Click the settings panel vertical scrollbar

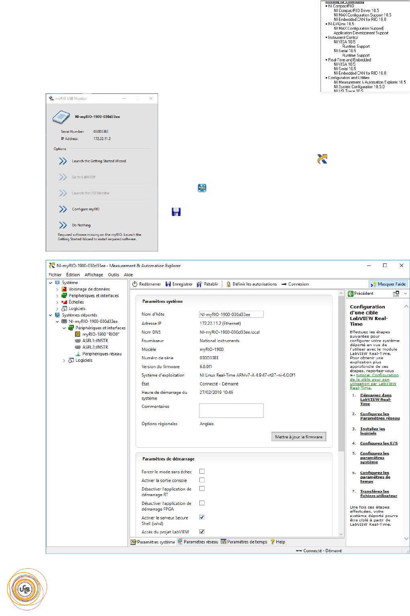[x=341, y=373]
